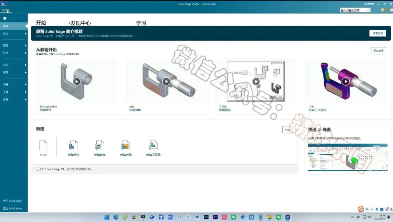This screenshot has width=393, height=222.
Task: Click the 更多教程 button
Action: pyautogui.click(x=378, y=51)
